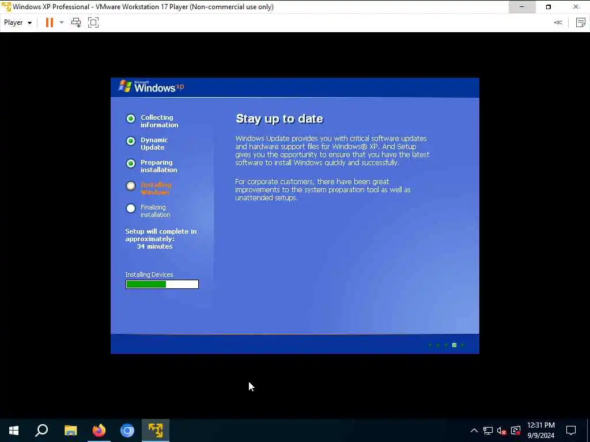Click the 'Preparing installation' step label

point(159,166)
